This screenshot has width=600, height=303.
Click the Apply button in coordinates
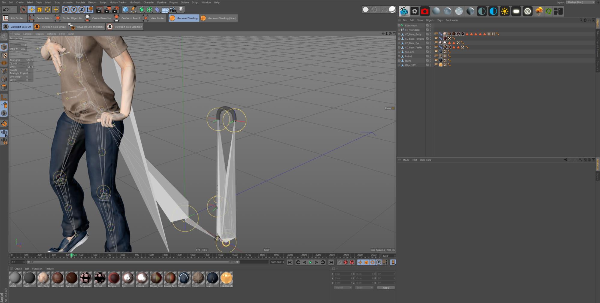(386, 288)
